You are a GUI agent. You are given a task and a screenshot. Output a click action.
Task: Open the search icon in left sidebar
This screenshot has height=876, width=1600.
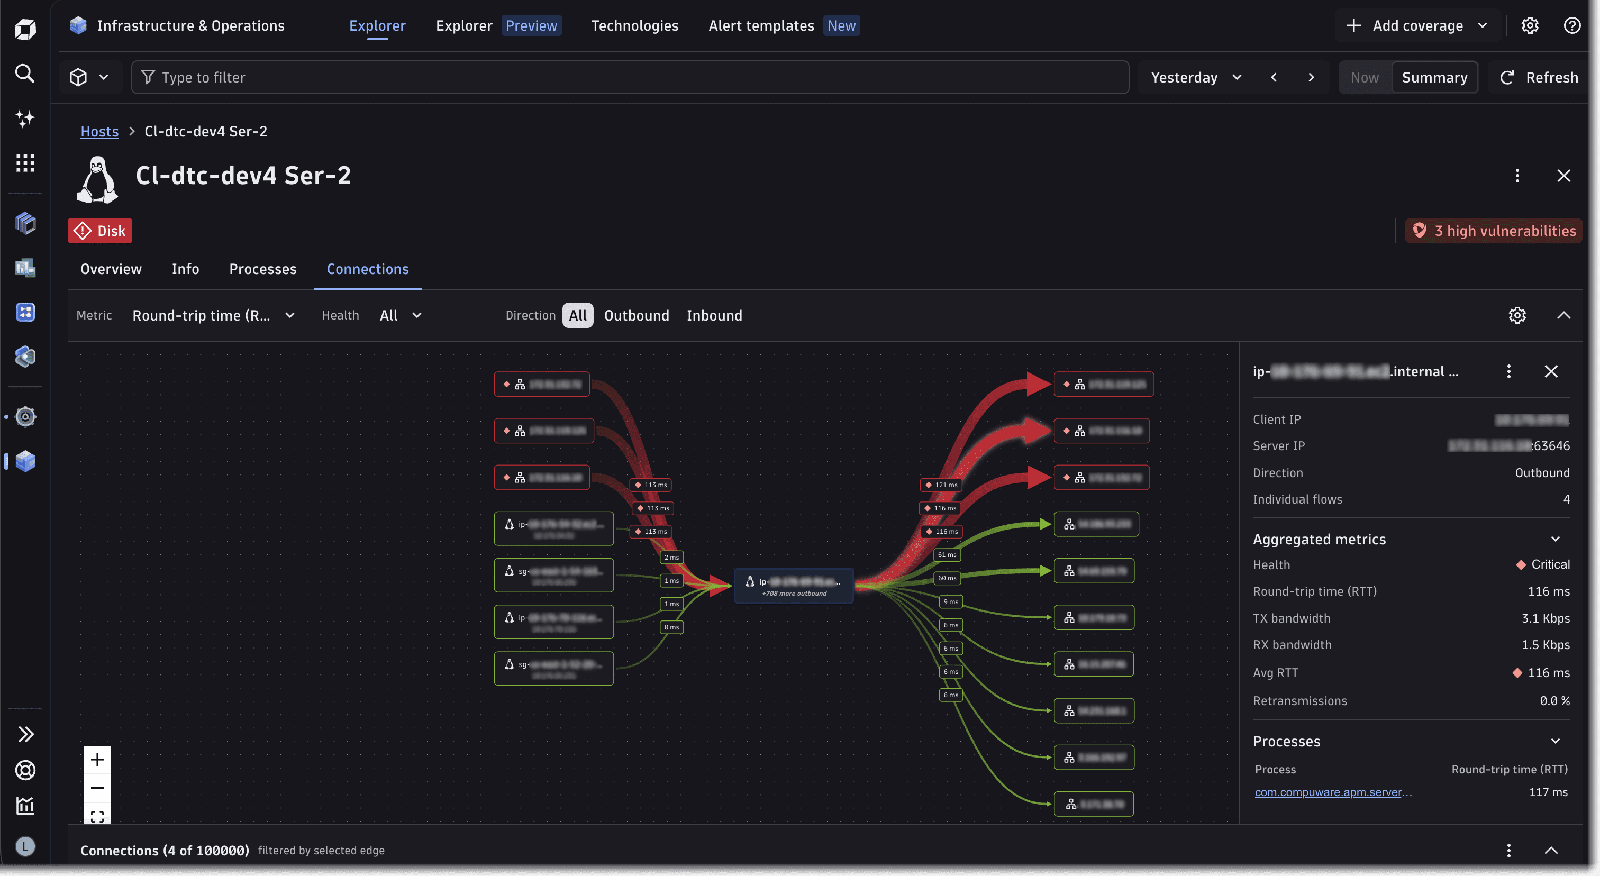25,73
